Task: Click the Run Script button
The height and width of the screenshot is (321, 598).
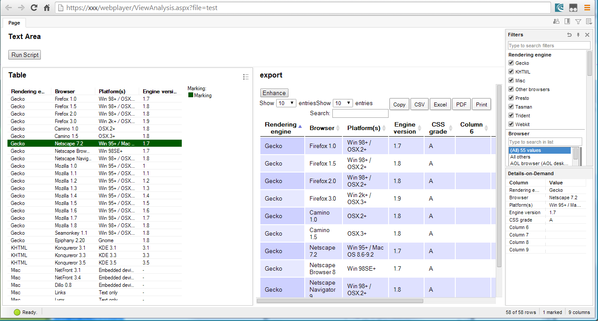Action: tap(25, 55)
